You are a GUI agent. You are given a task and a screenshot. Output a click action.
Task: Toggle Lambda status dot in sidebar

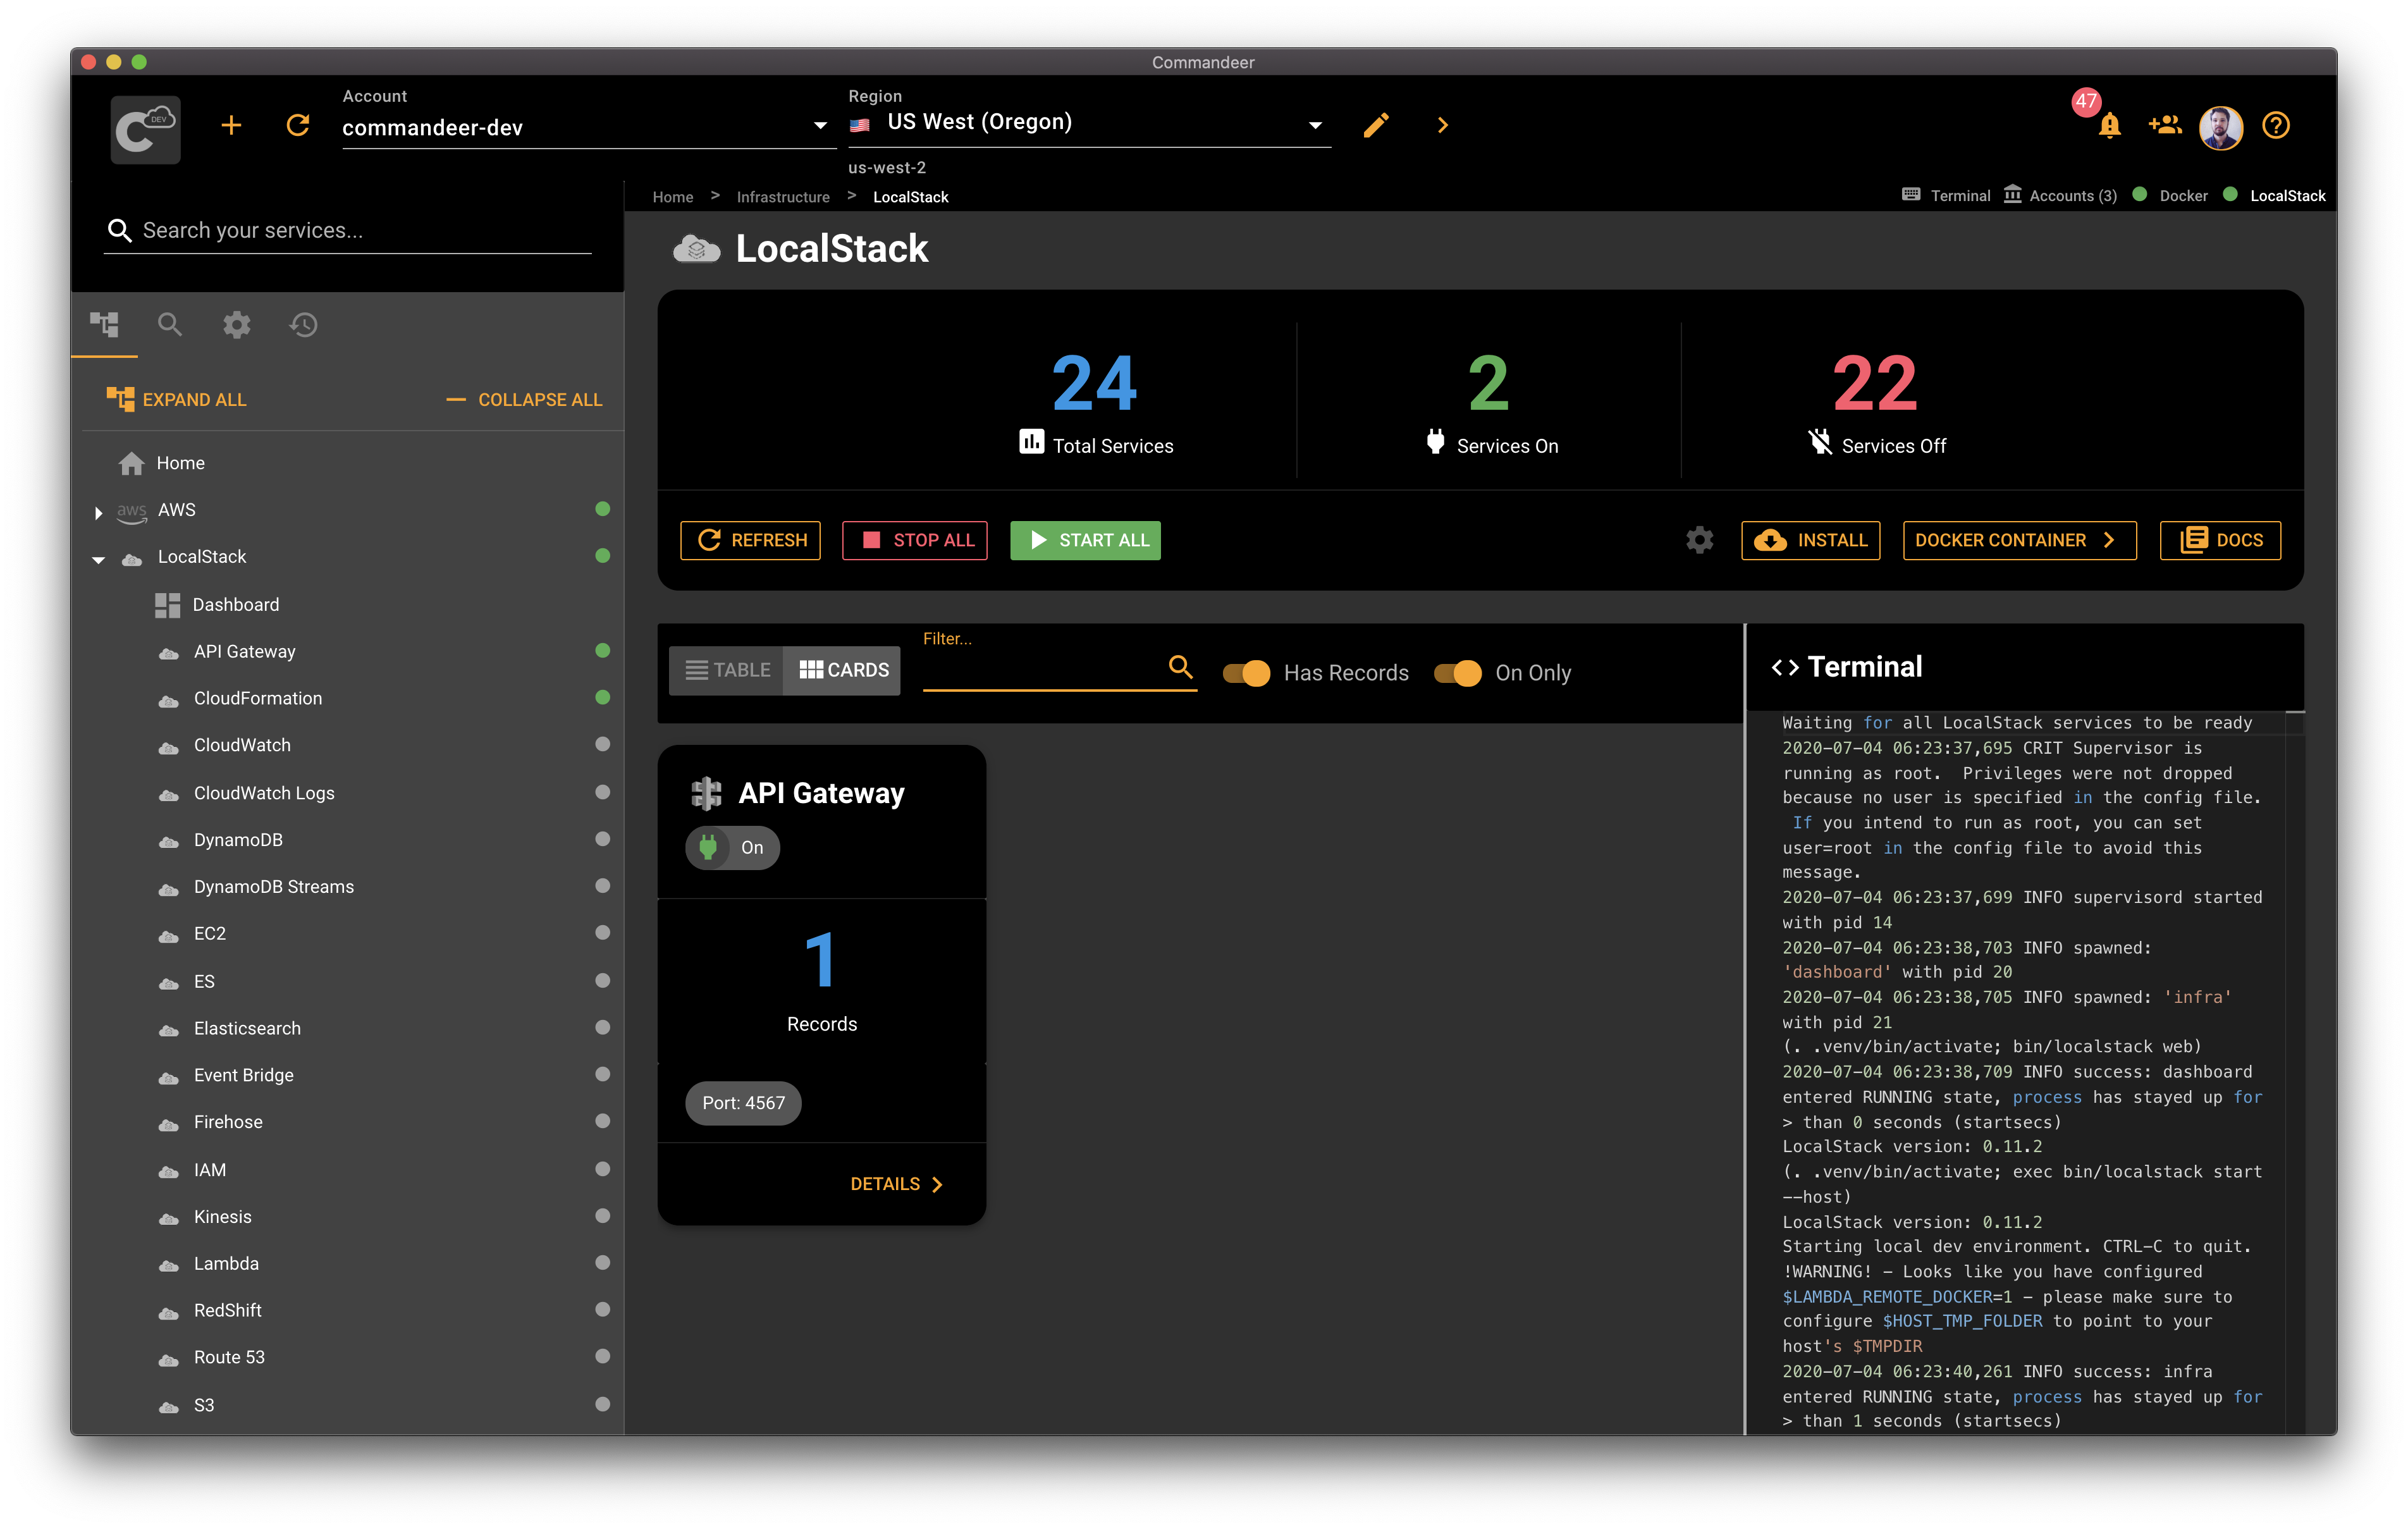(x=602, y=1263)
